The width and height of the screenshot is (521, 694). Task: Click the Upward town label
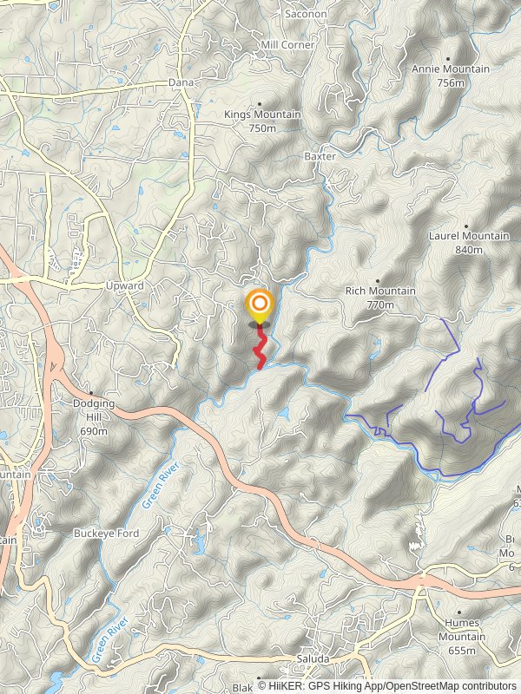coord(124,286)
